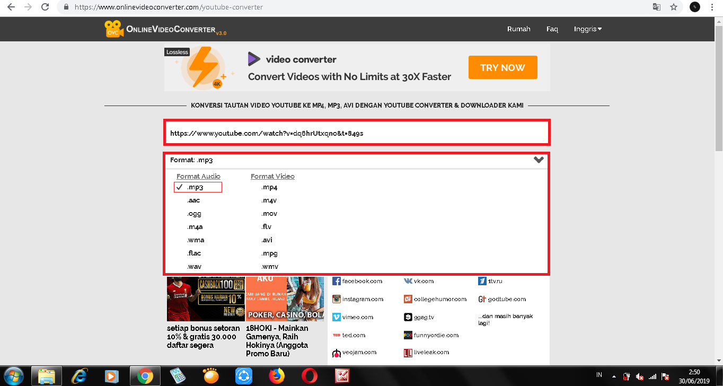Image resolution: width=723 pixels, height=386 pixels.
Task: Open Windows Start menu orb
Action: 14,376
